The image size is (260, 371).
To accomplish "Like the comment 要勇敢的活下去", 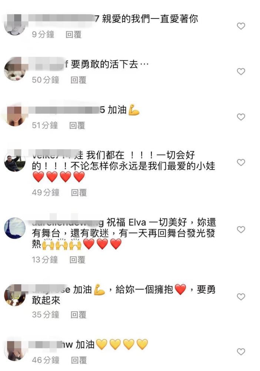I will pyautogui.click(x=241, y=72).
